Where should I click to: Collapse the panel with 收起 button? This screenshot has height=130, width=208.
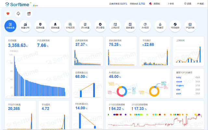201,4
